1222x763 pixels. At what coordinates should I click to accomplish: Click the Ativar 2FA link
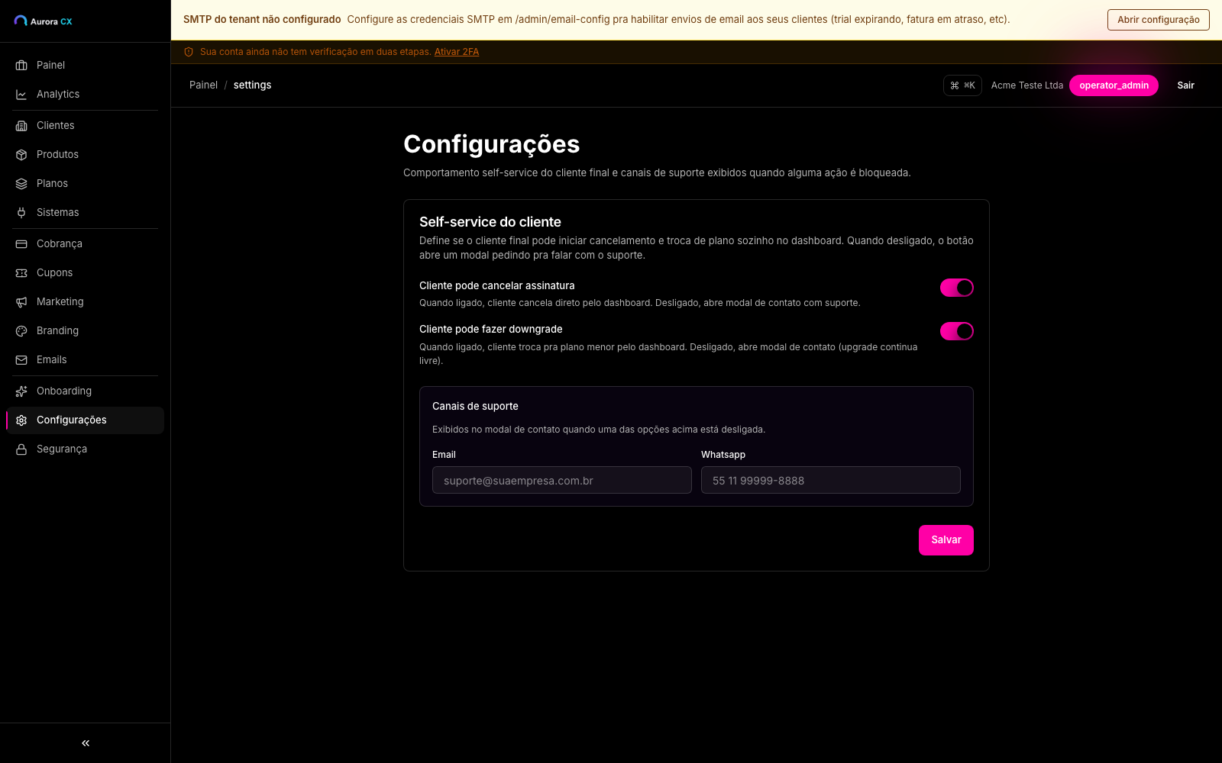click(x=457, y=52)
